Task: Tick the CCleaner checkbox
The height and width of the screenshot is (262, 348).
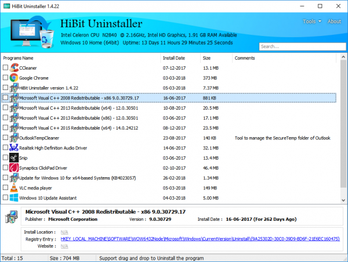Action: click(6, 67)
